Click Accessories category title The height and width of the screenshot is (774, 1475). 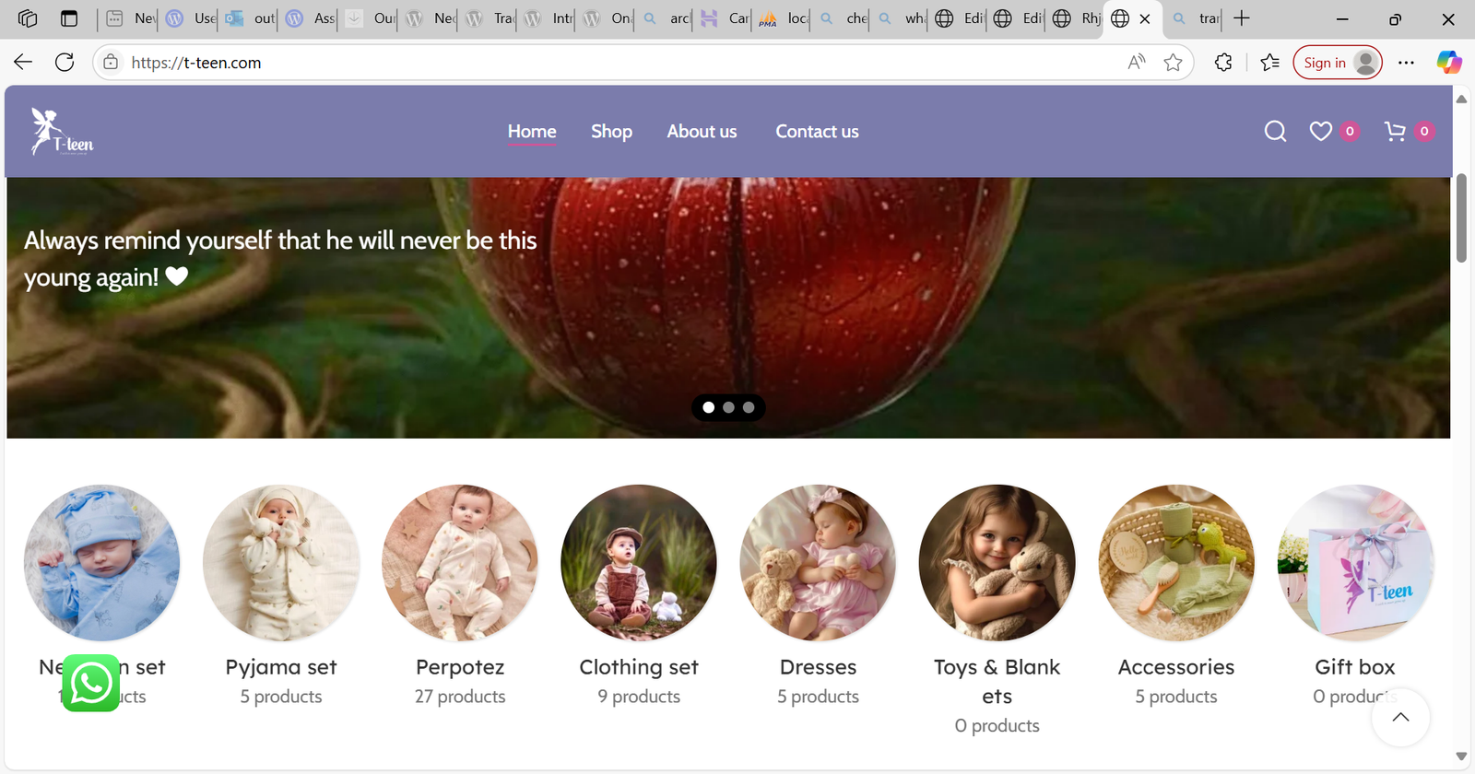pos(1176,667)
